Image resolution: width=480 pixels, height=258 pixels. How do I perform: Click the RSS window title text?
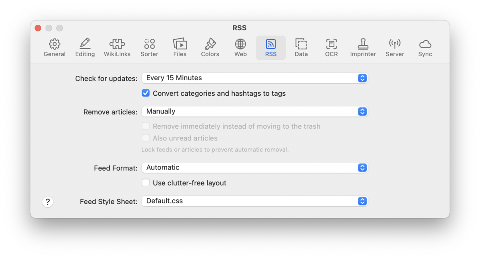240,28
